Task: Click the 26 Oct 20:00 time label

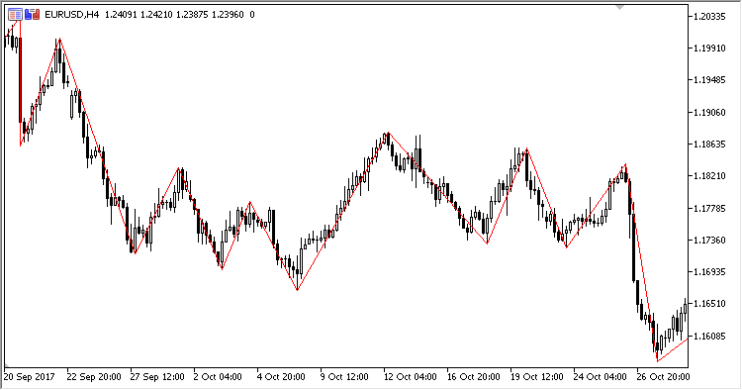Action: tap(663, 377)
